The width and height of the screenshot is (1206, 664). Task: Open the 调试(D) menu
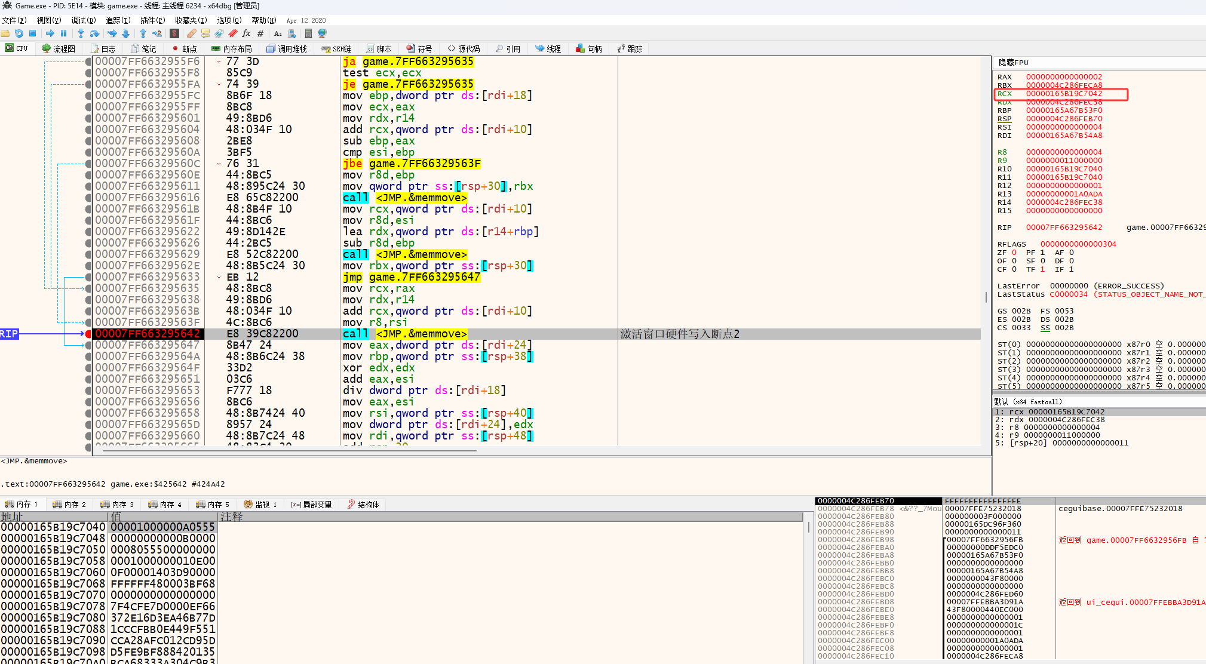(x=83, y=20)
